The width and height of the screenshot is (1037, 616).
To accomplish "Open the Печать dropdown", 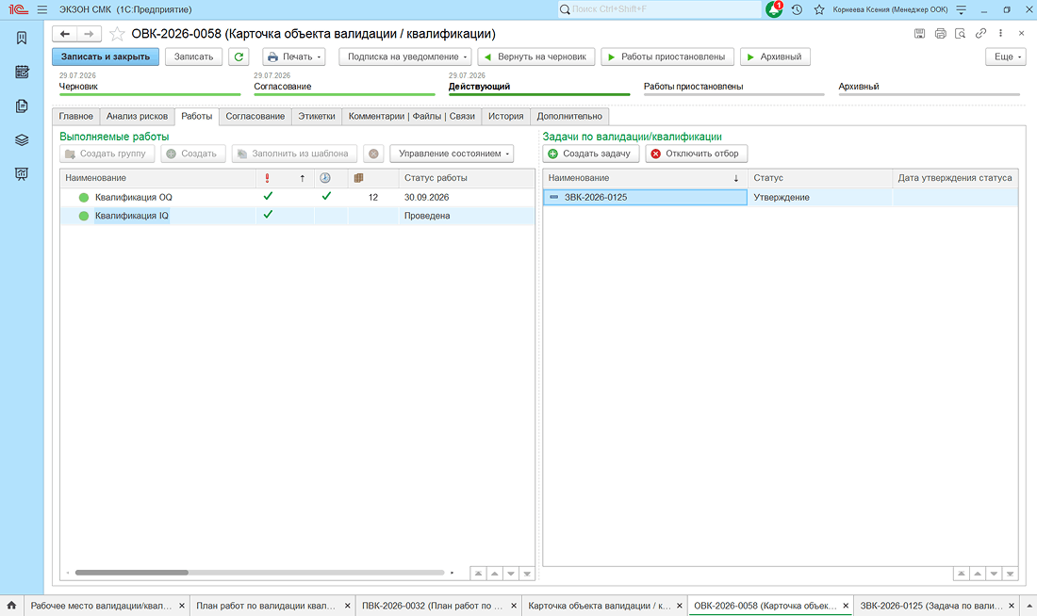I will click(293, 57).
